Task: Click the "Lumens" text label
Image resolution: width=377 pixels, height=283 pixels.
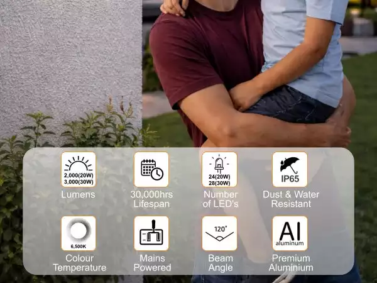Action: click(79, 194)
